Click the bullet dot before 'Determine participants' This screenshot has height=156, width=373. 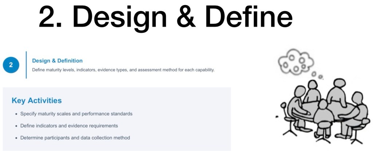tap(16, 138)
